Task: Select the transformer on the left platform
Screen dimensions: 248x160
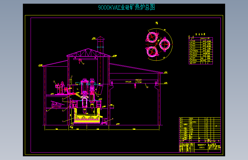Action: (x=60, y=88)
